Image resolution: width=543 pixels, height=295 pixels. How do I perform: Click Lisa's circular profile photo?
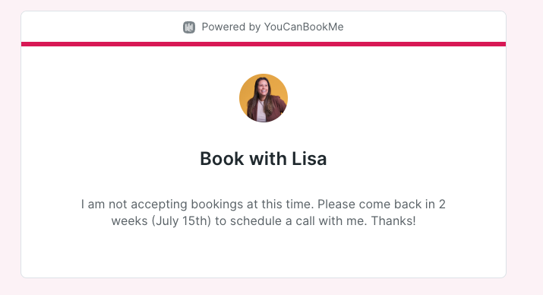[x=264, y=98]
